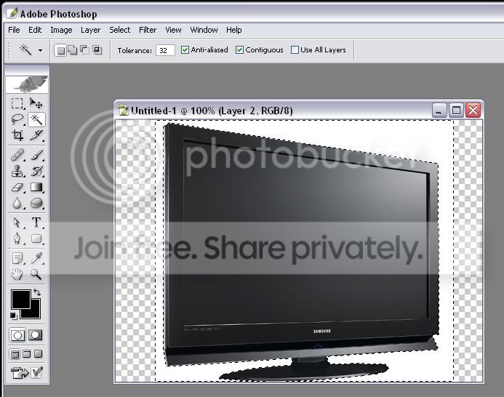
Task: Click the Samsung TV image on canvas
Action: point(300,251)
